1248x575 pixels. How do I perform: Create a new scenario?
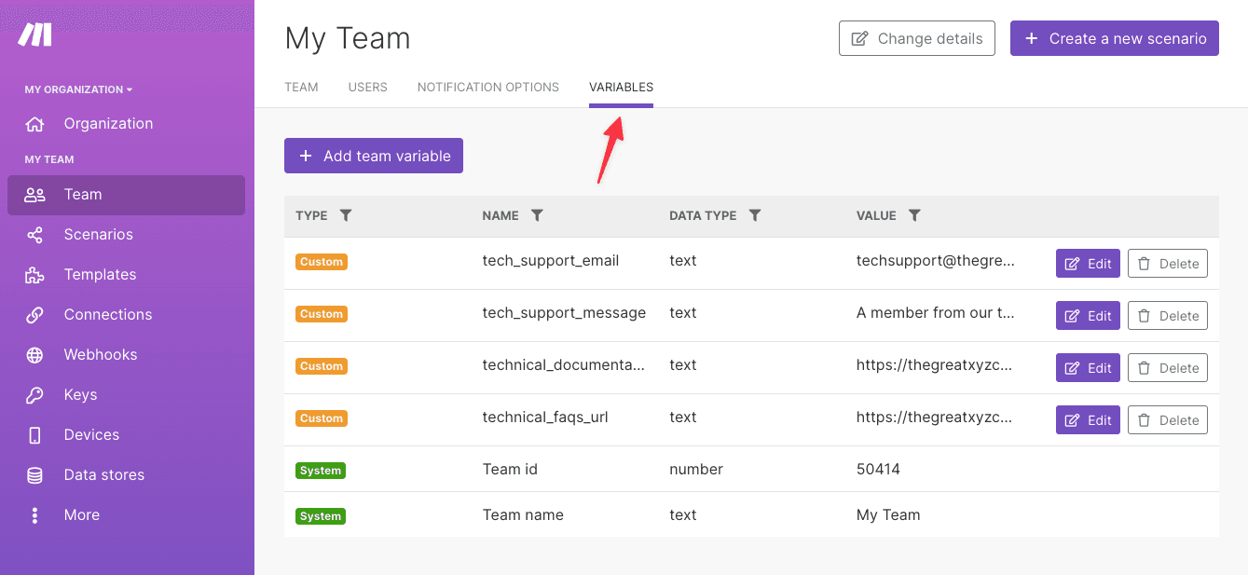tap(1114, 38)
